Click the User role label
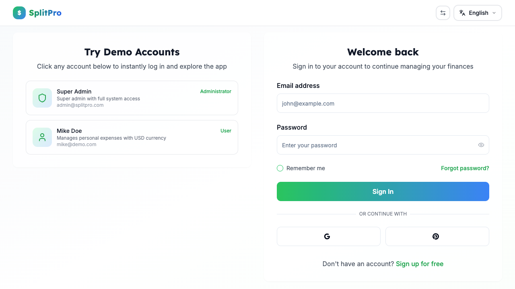Viewport: 515px width, 289px height. 226,130
